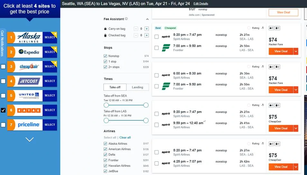Open the View Deal dropdown for the 6:00 am result

tap(296, 90)
